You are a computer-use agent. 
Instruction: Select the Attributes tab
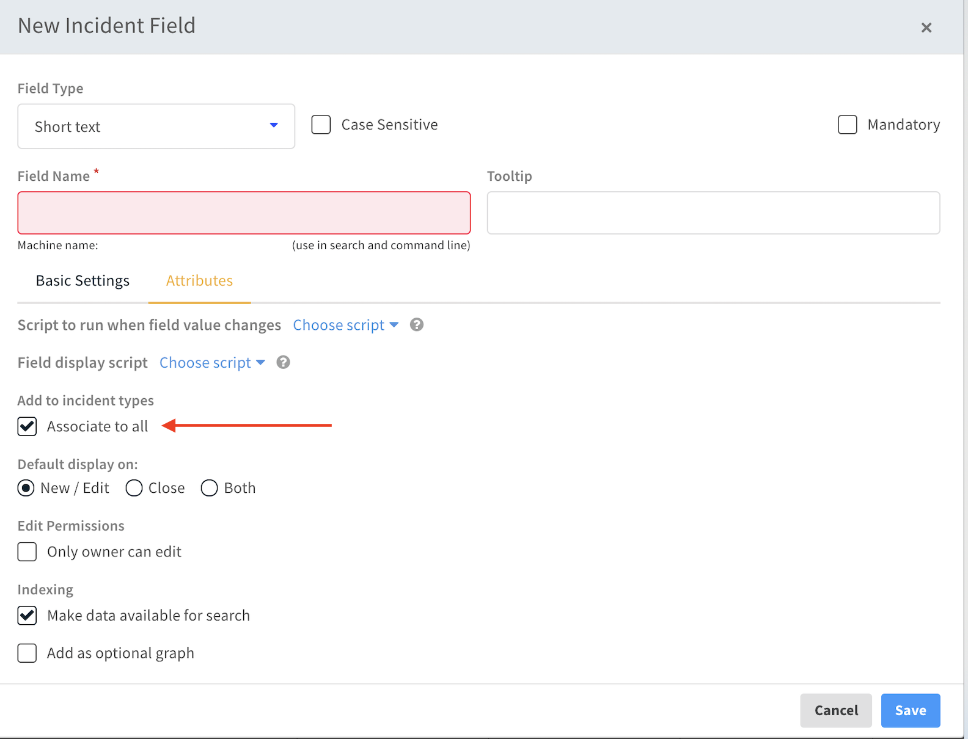point(199,280)
